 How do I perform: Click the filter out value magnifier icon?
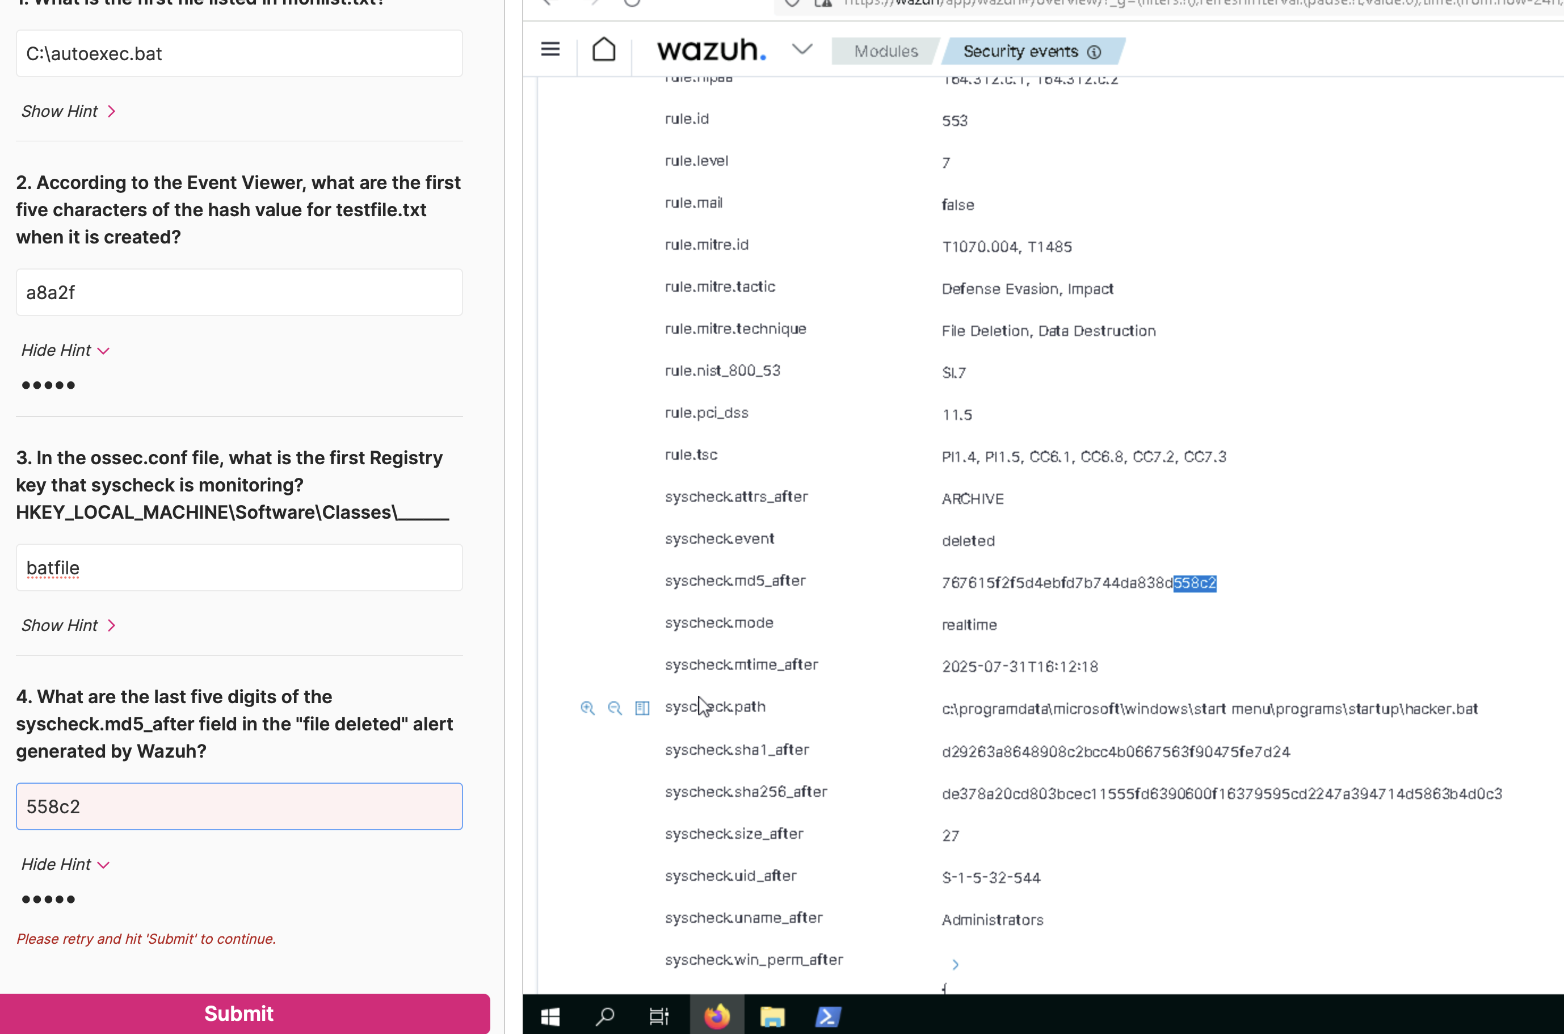click(x=615, y=708)
